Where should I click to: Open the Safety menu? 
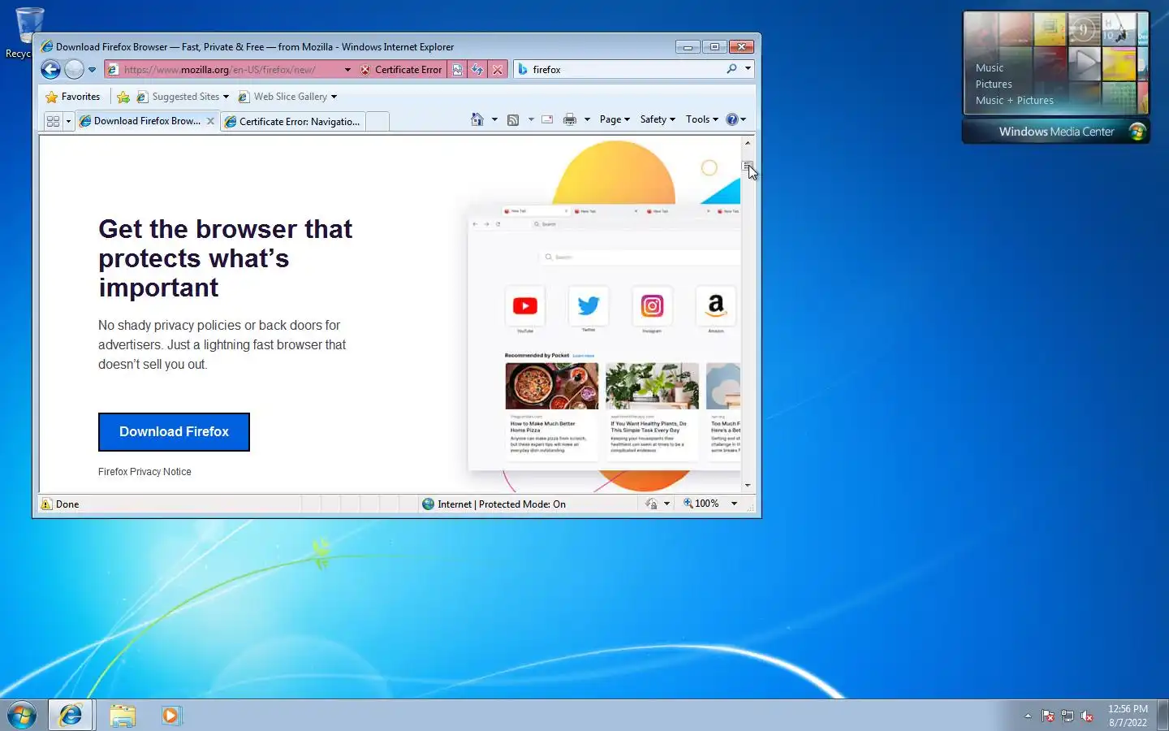coord(658,119)
